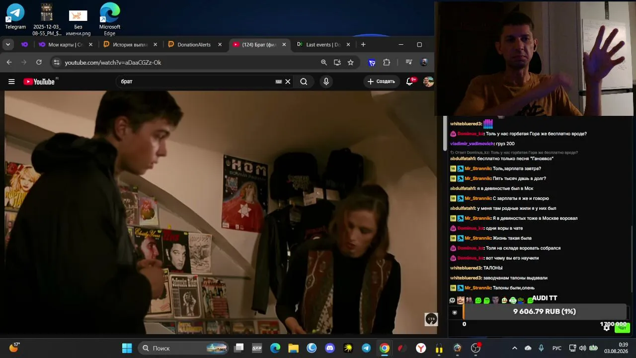636x358 pixels.
Task: Bookmark this page with the star icon
Action: [x=350, y=62]
